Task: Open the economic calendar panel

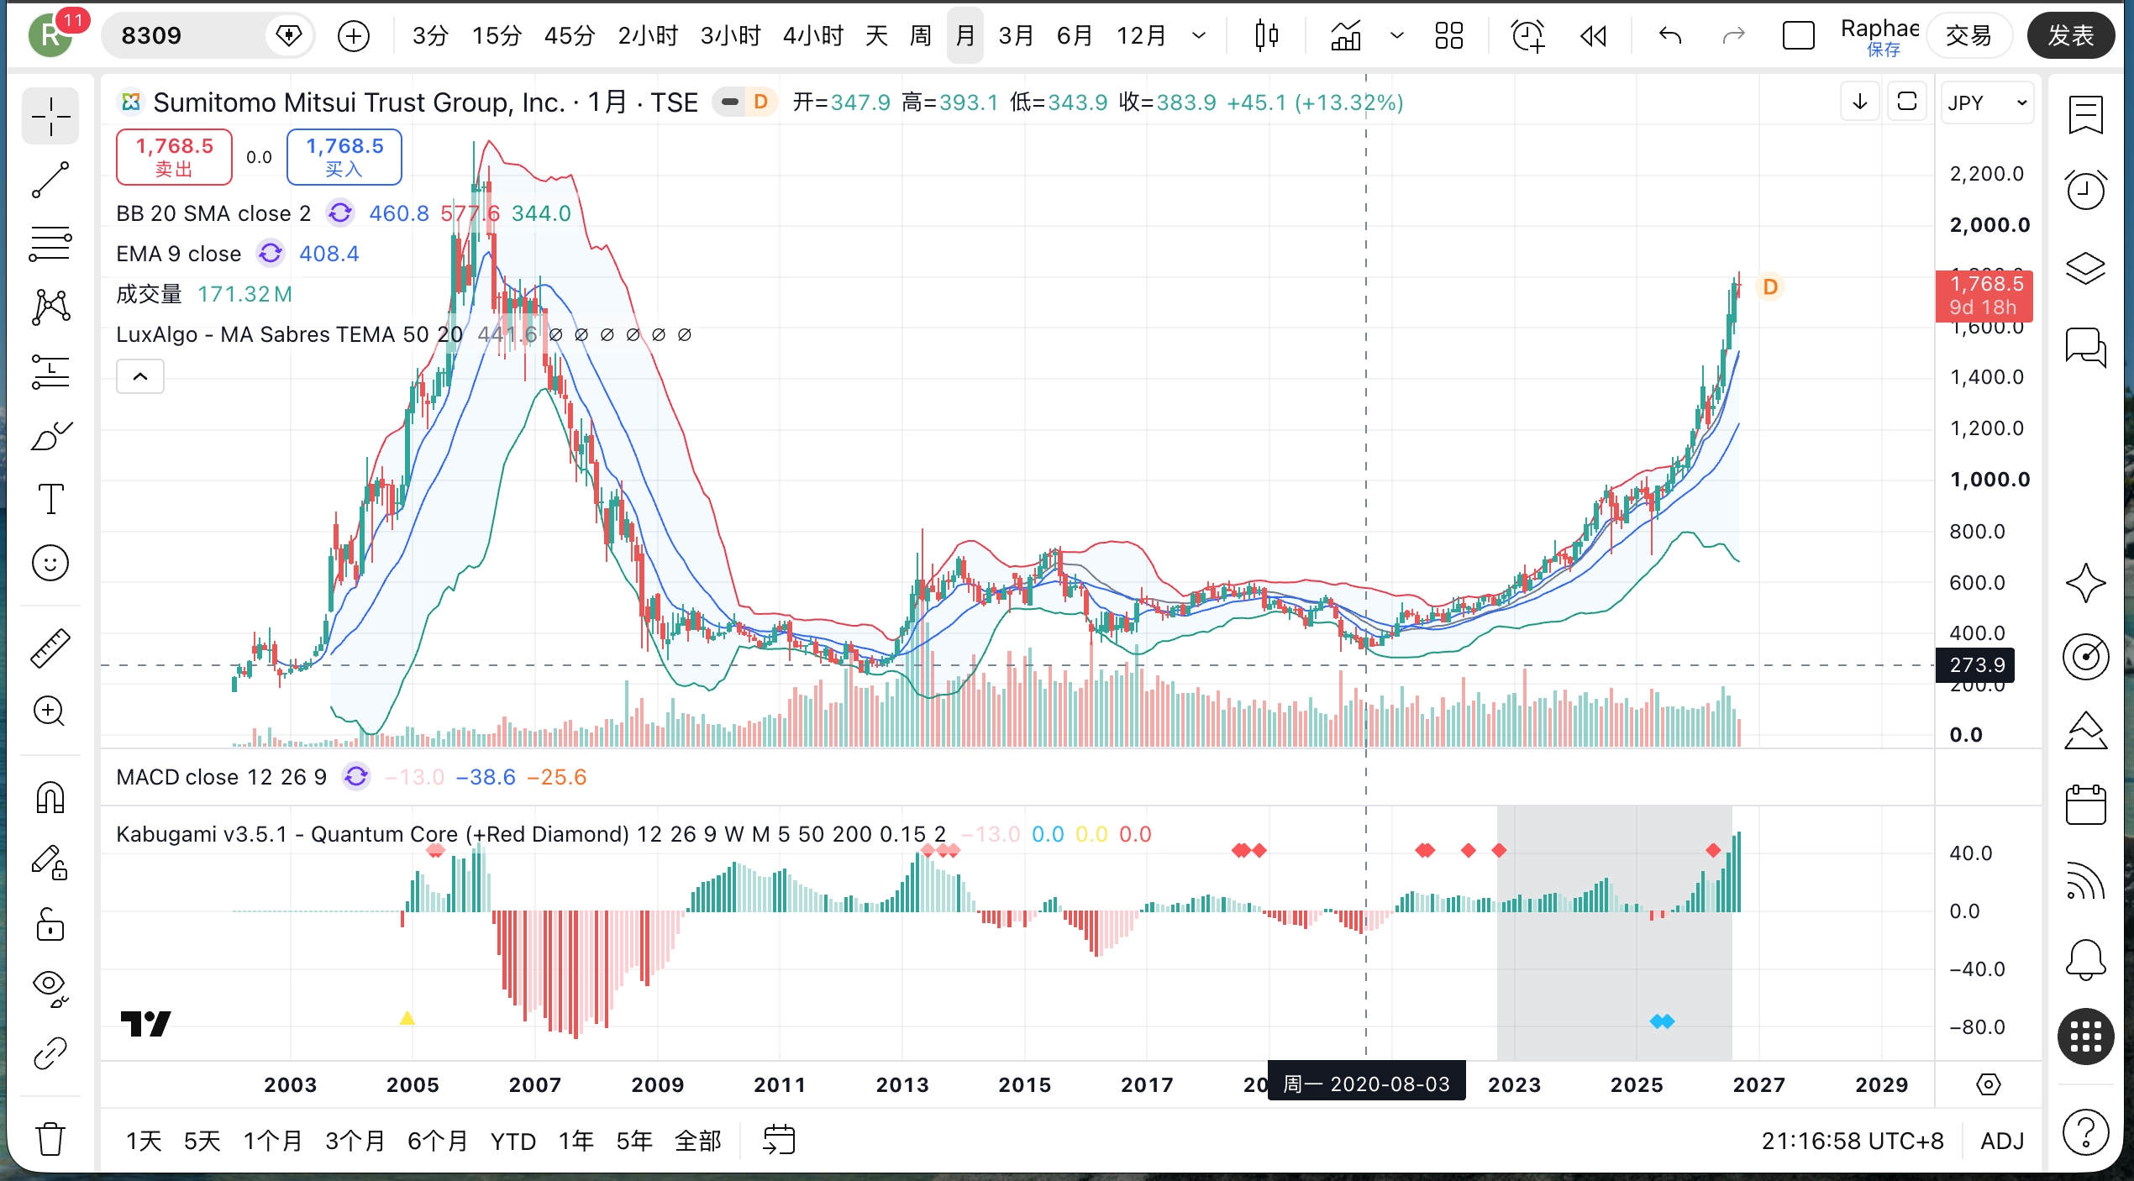Action: click(2085, 805)
